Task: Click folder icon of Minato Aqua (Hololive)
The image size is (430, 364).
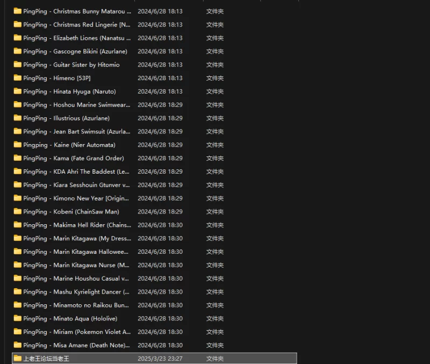Action: pos(18,318)
